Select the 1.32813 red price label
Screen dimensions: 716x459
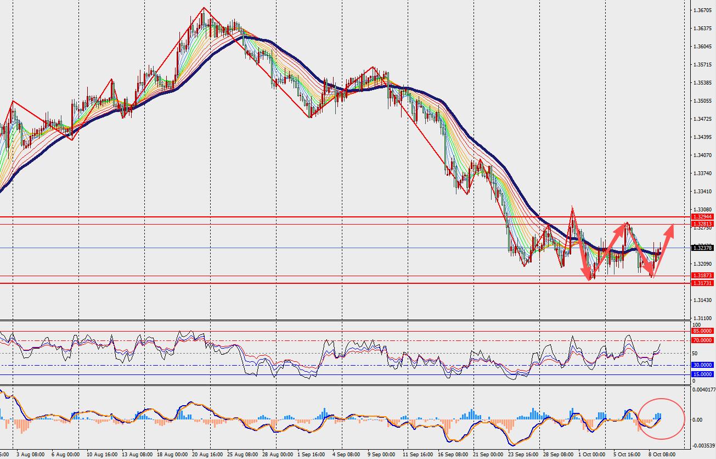(x=702, y=224)
